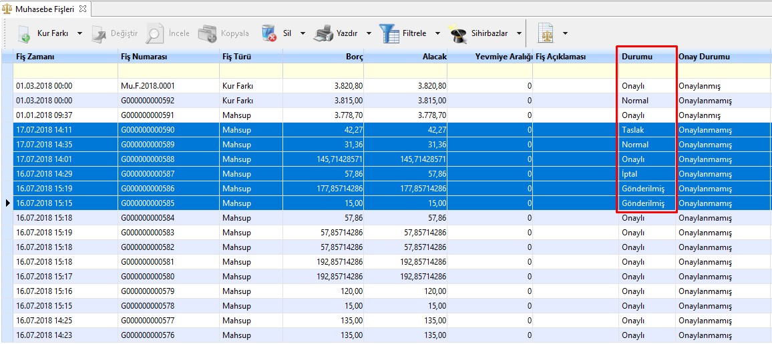Click the accounting scale document icon
Viewport: 772px width, 344px height.
click(x=546, y=33)
